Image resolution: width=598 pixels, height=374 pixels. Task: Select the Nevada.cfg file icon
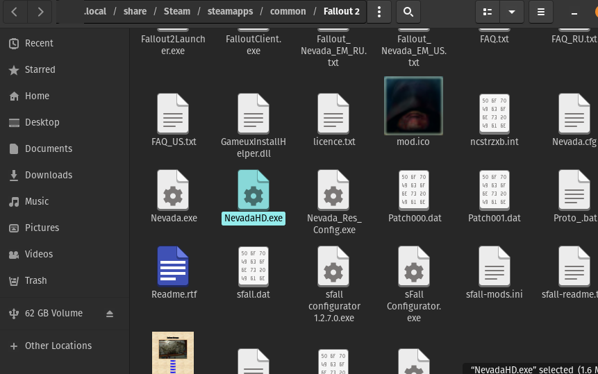[574, 114]
